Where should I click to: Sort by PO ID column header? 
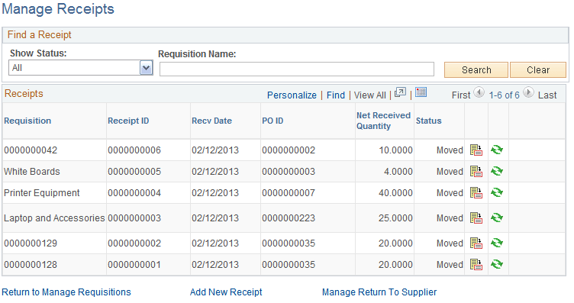coord(272,121)
